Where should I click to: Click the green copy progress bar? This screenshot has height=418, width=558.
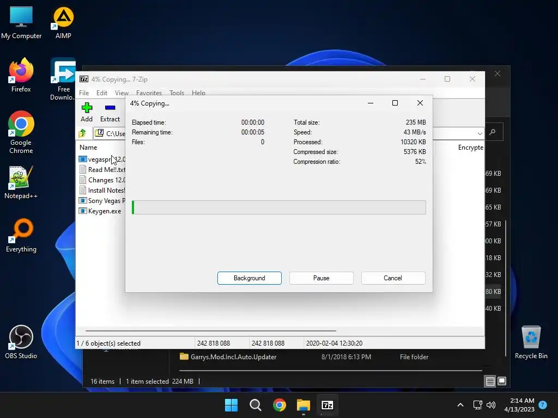(278, 207)
